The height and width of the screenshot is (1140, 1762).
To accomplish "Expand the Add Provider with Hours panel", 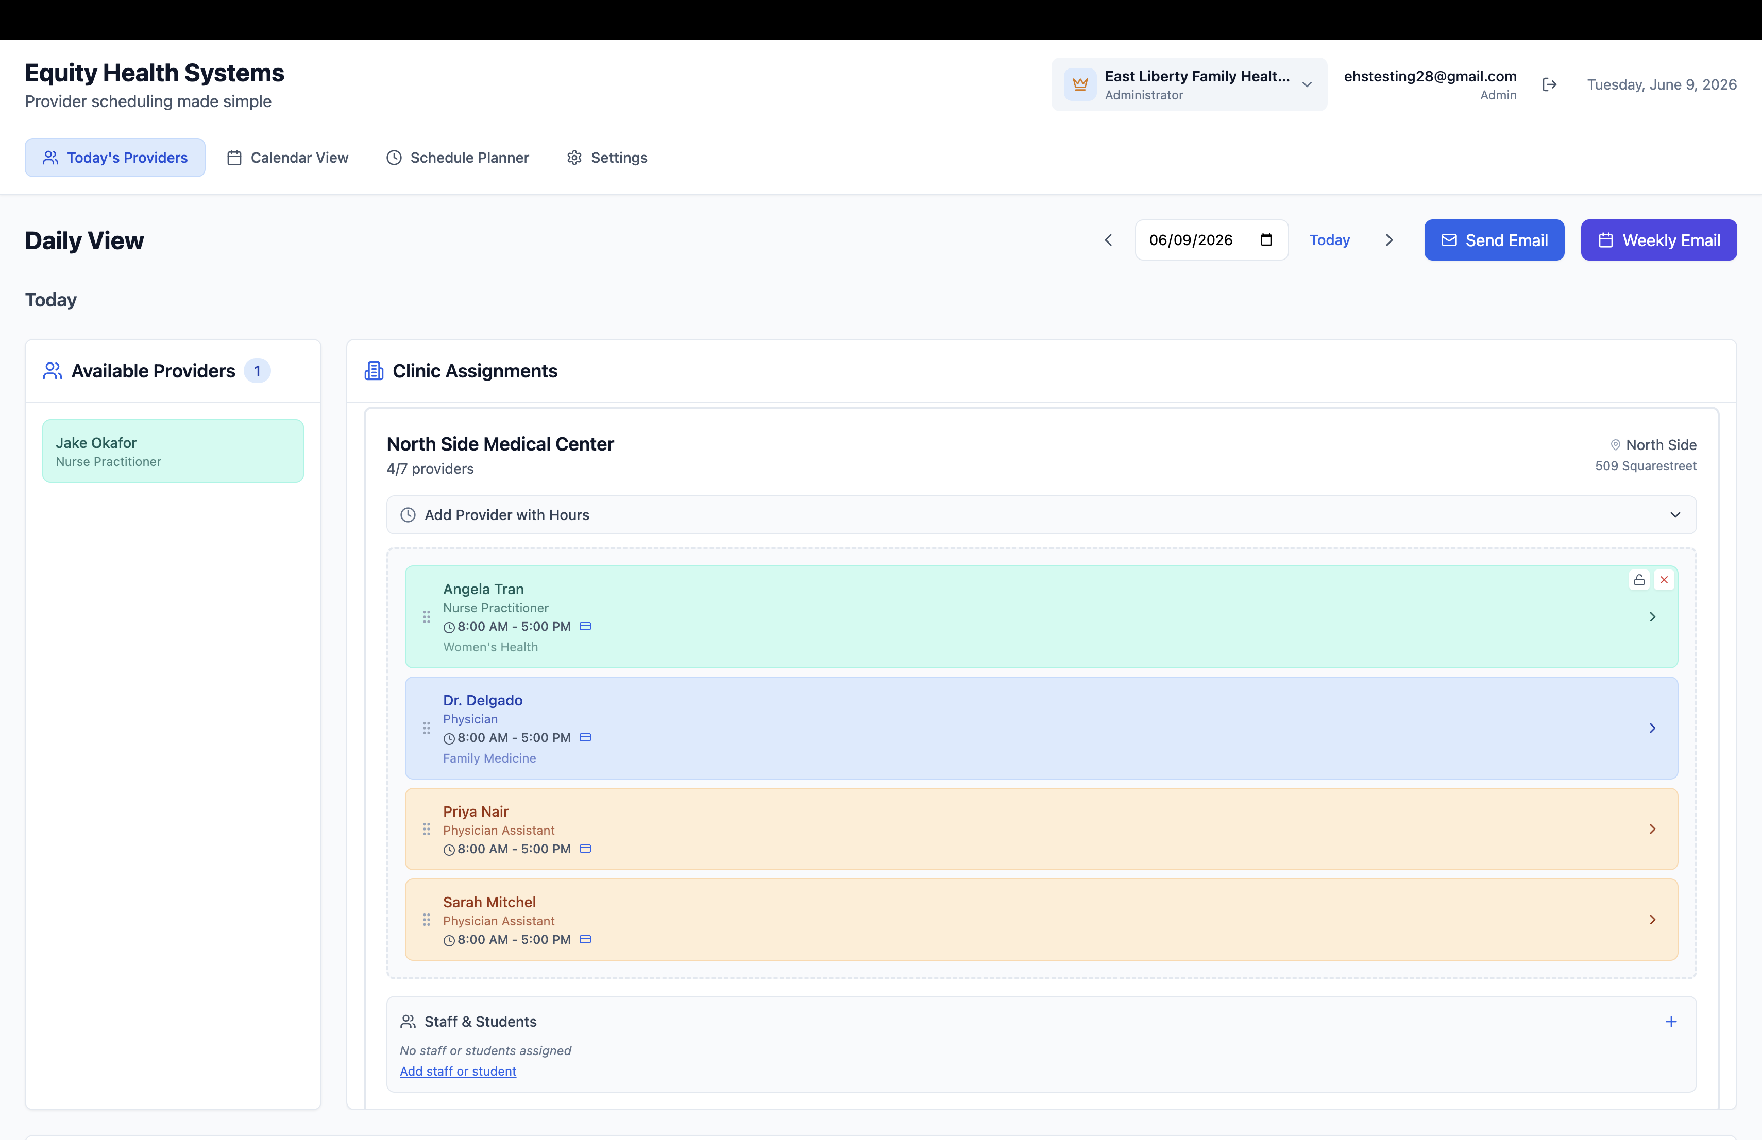I will (1041, 515).
